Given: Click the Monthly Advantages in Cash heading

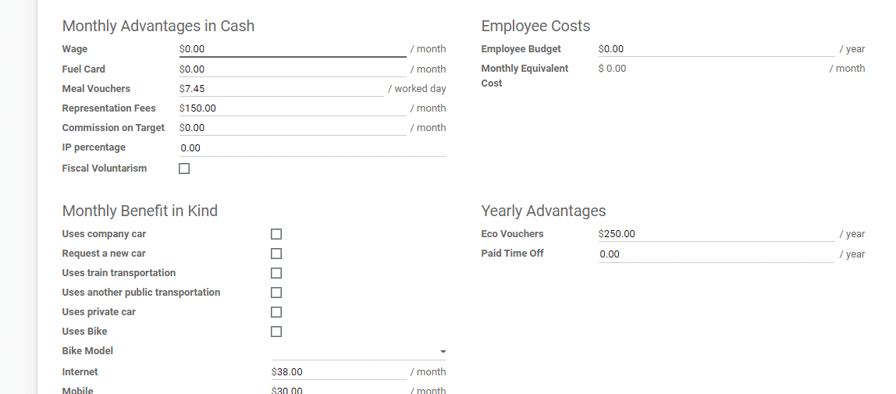Looking at the screenshot, I should (158, 26).
